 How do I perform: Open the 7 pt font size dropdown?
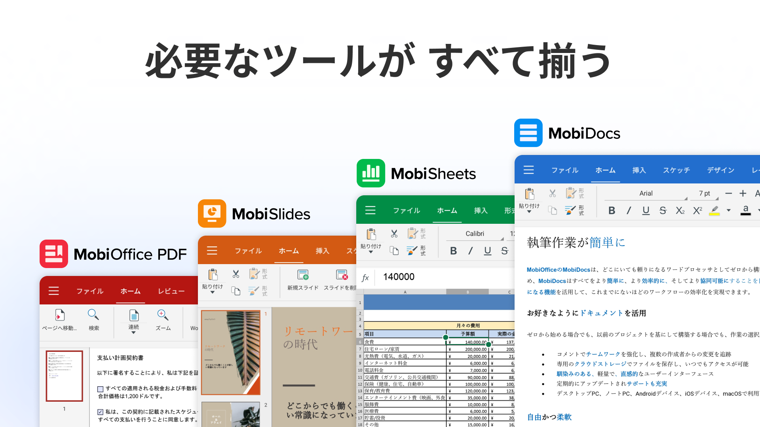705,193
